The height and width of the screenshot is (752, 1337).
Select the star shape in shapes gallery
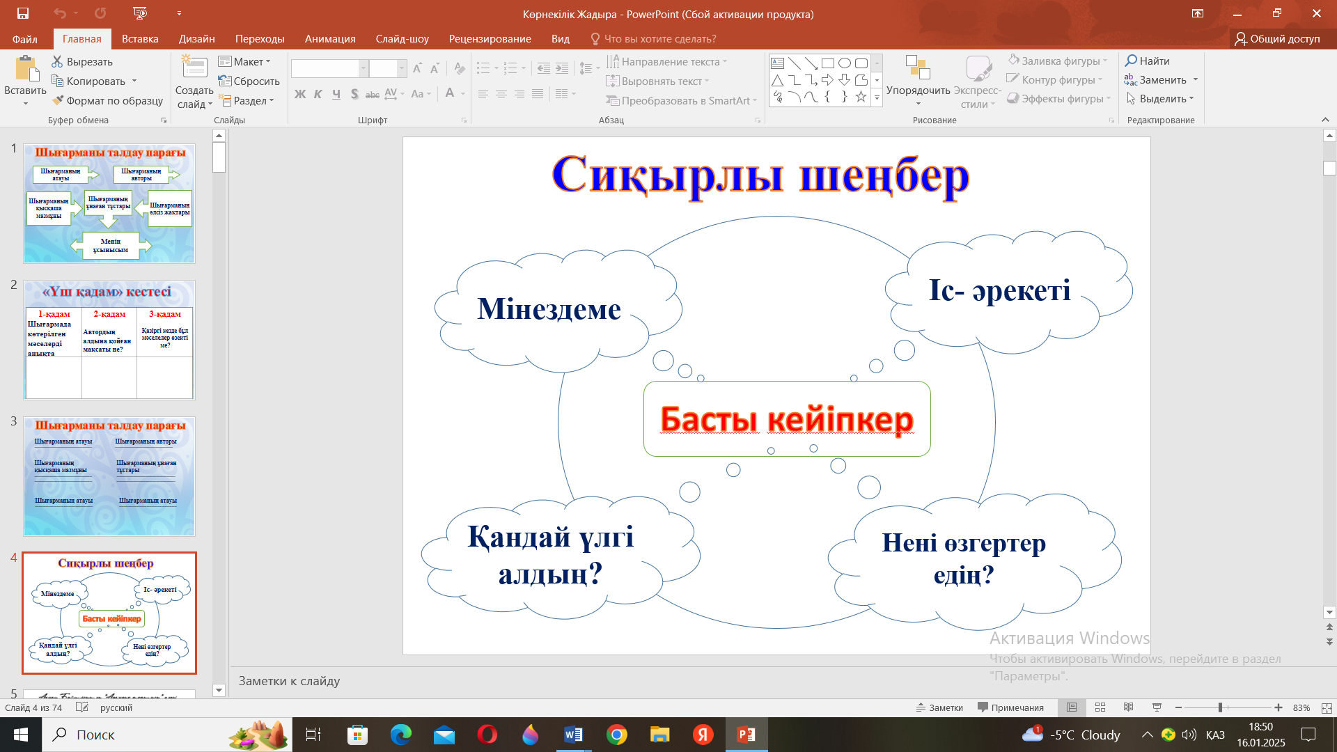[x=861, y=97]
